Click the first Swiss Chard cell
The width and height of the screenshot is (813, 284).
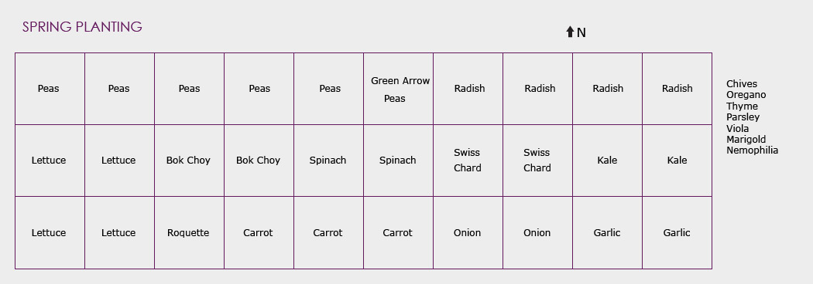(x=468, y=161)
